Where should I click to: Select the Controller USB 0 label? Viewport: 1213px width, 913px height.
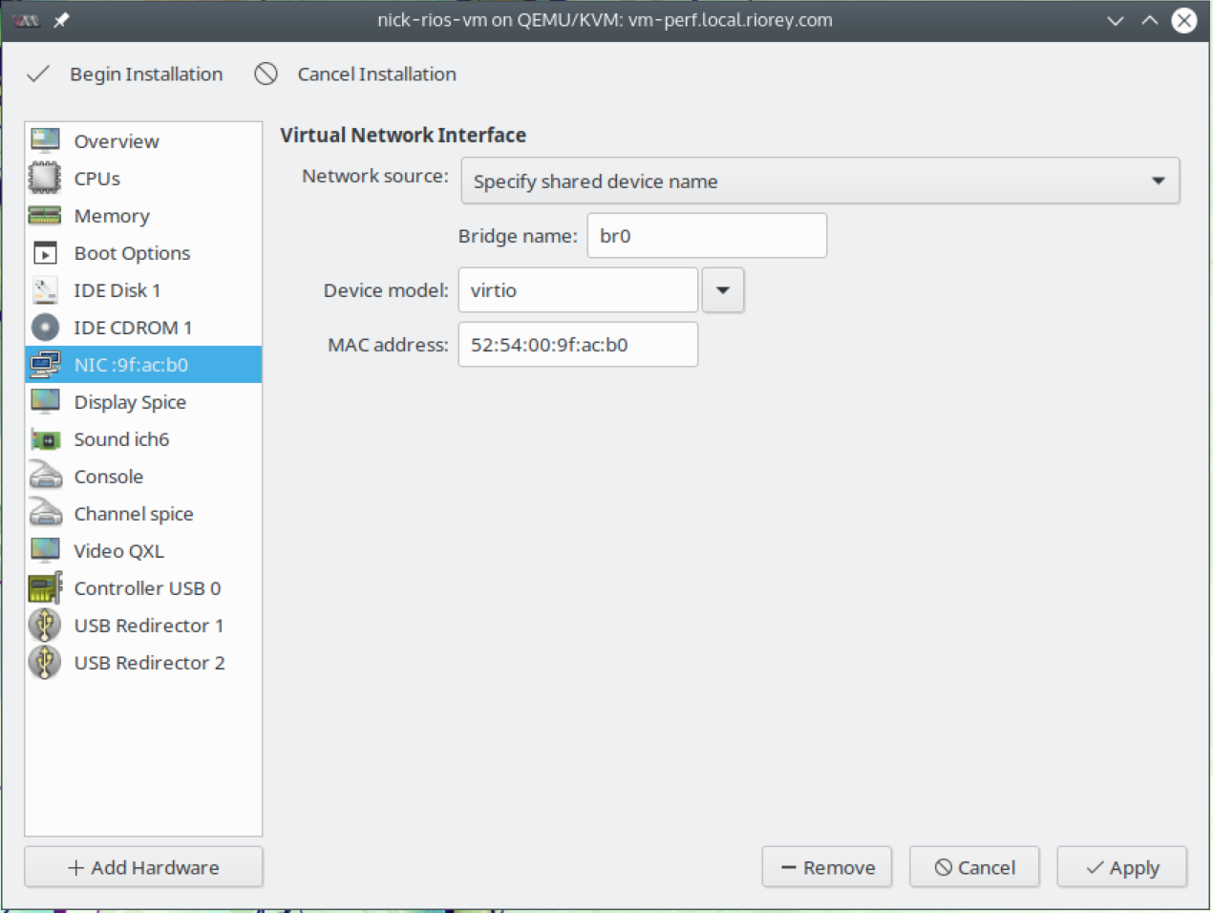[147, 588]
